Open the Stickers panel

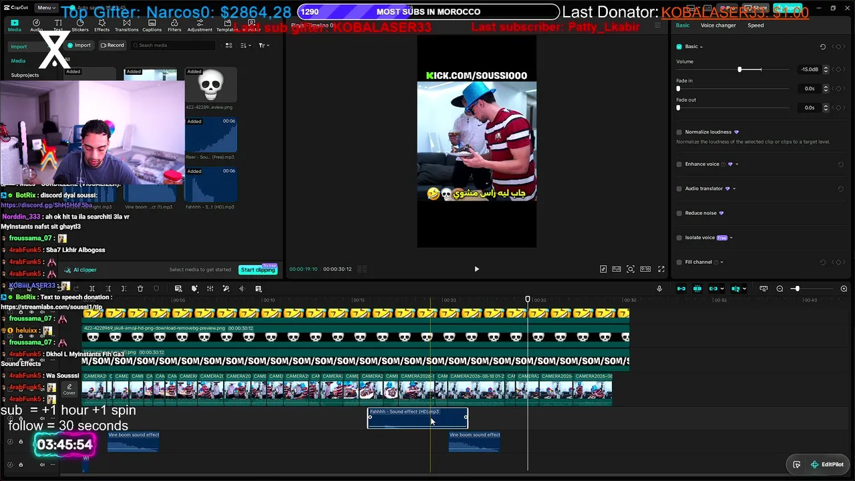pyautogui.click(x=80, y=25)
